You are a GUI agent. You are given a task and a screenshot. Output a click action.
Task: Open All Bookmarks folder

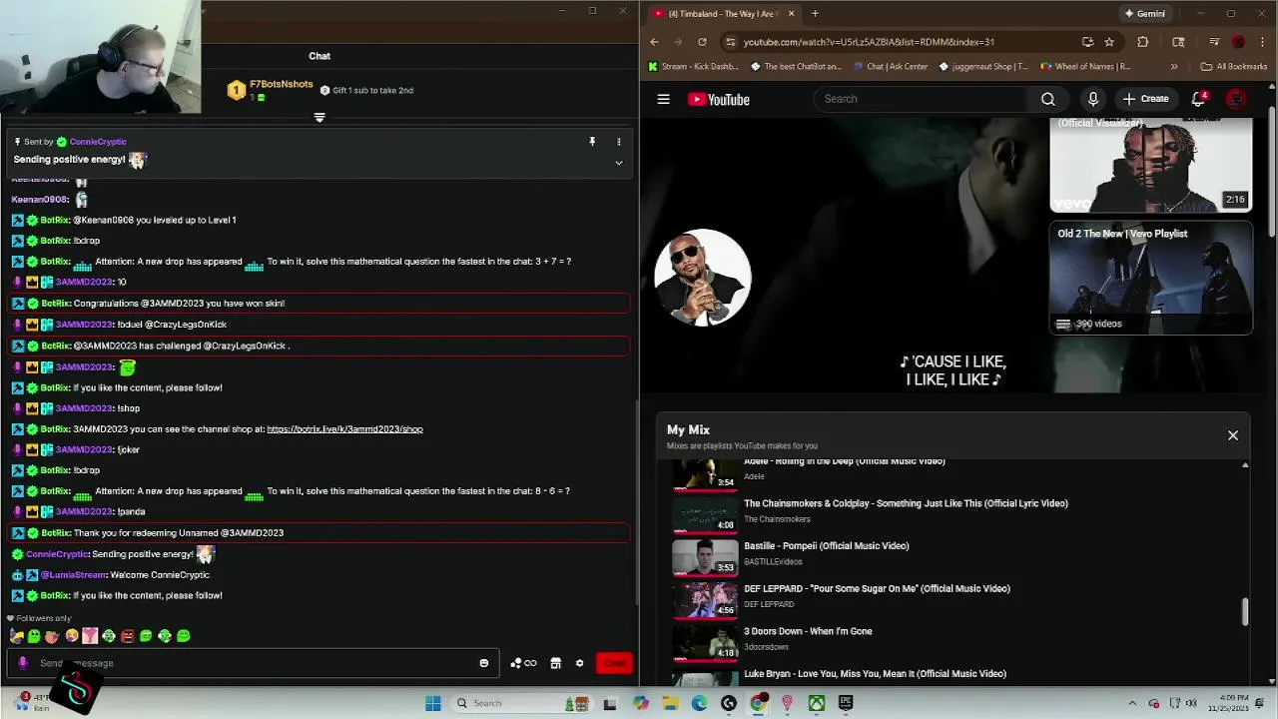tap(1234, 67)
